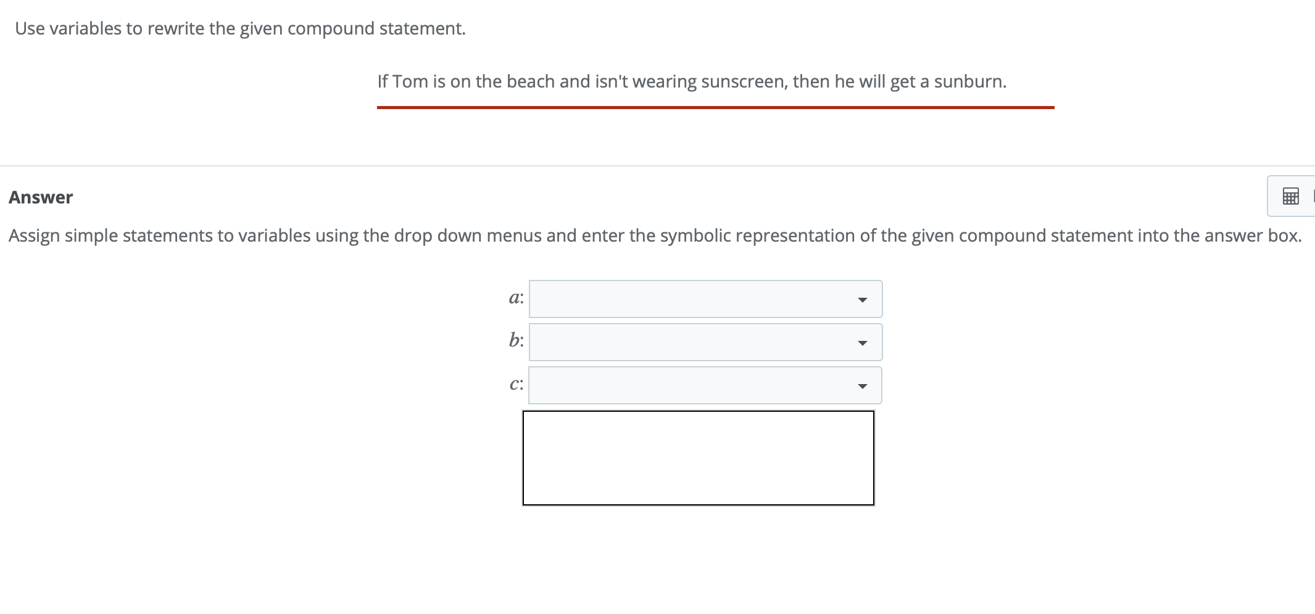Click the dropdown arrow for variable c
The height and width of the screenshot is (614, 1315).
863,385
